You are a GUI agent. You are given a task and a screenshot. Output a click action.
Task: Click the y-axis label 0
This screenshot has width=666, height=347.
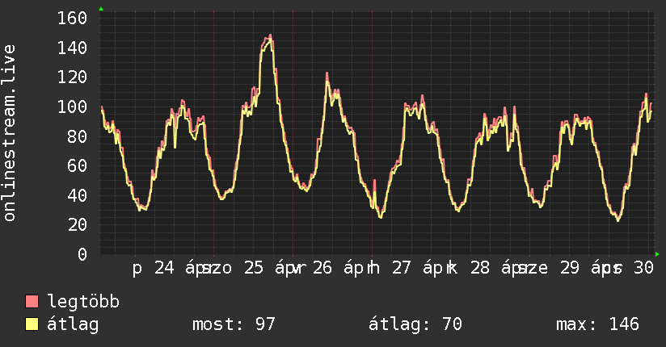click(82, 254)
